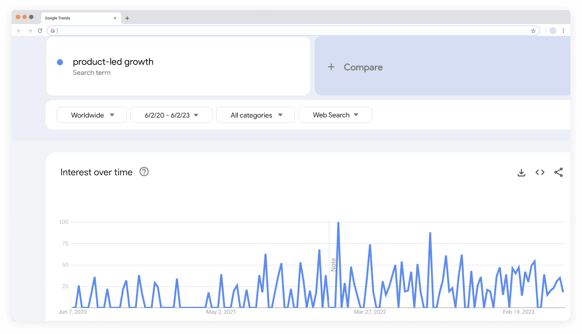Viewport: 582px width, 334px height.
Task: Click the browser back arrow
Action: point(19,31)
